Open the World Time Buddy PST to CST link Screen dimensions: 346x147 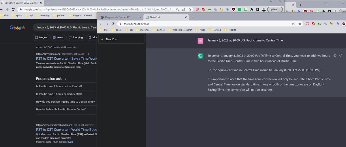(x=67, y=130)
